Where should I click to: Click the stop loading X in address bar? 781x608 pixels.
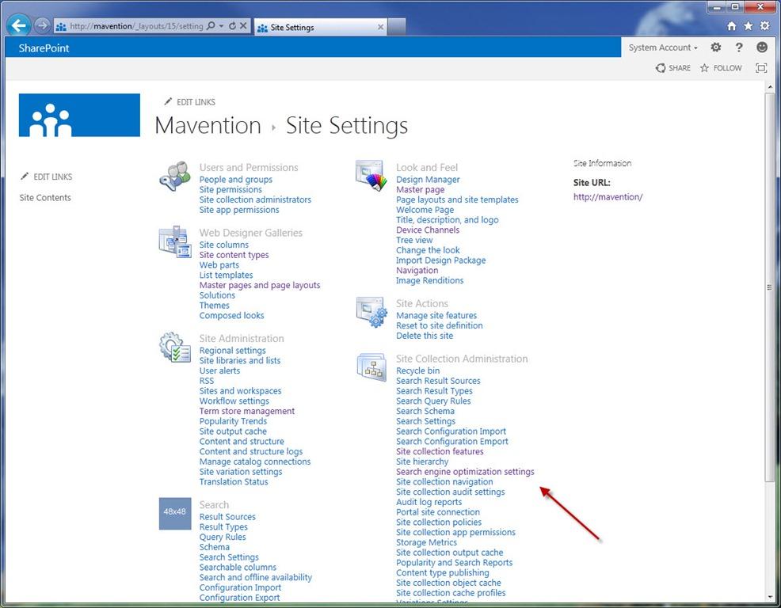click(x=243, y=26)
